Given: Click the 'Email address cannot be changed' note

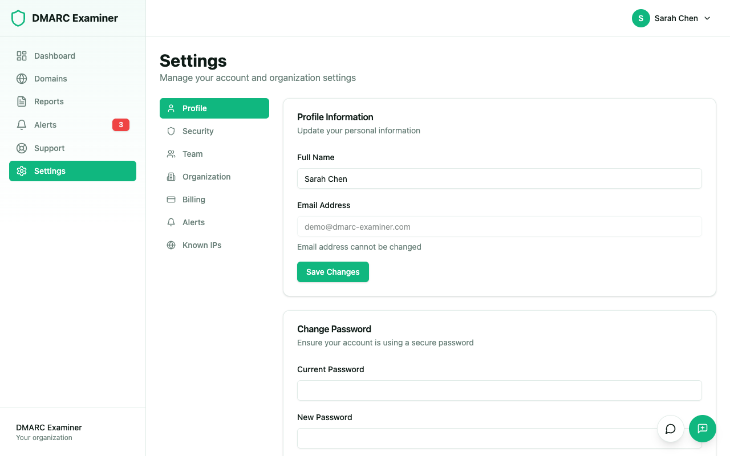Looking at the screenshot, I should [359, 247].
